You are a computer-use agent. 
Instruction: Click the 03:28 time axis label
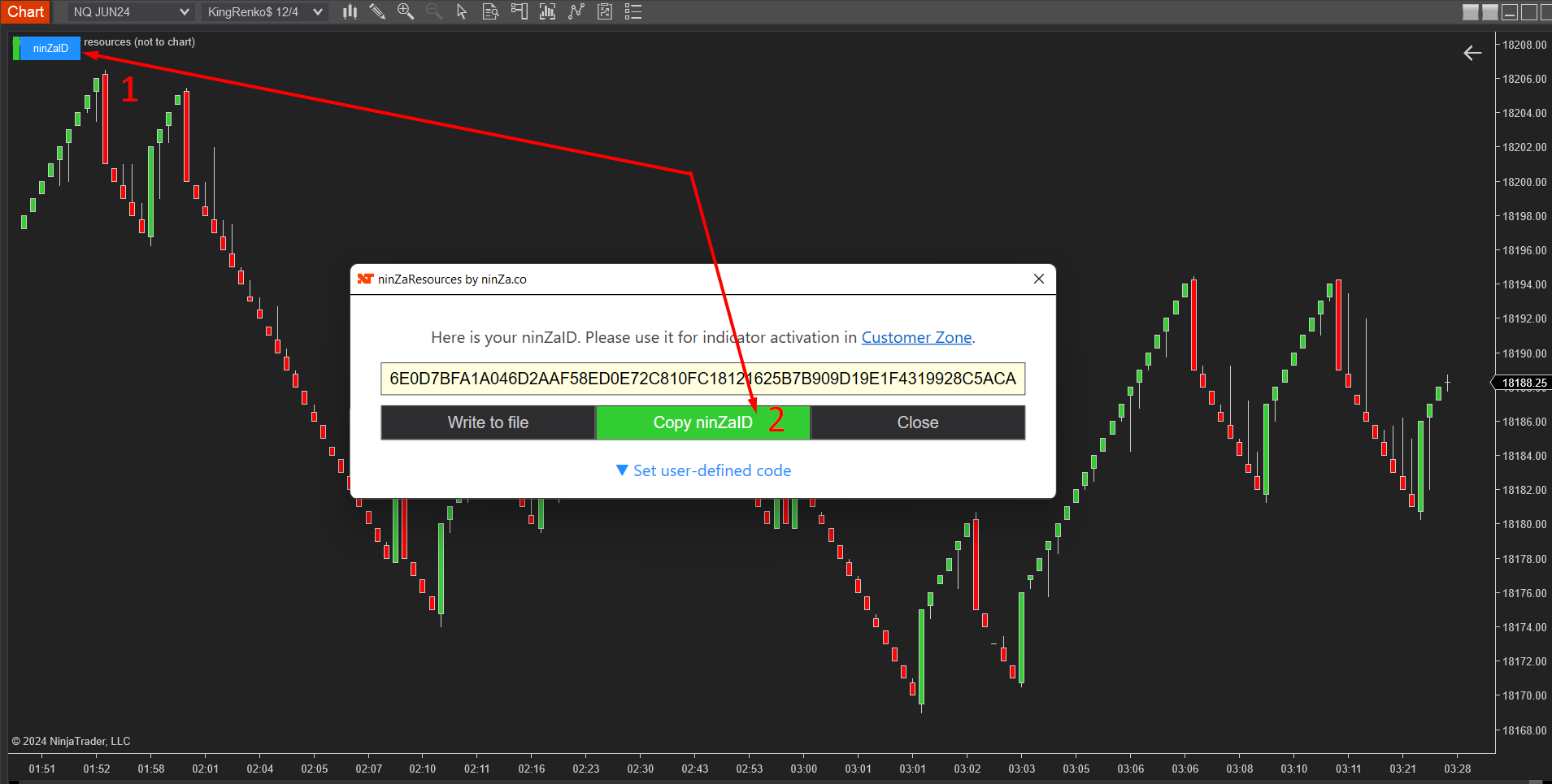click(x=1458, y=769)
